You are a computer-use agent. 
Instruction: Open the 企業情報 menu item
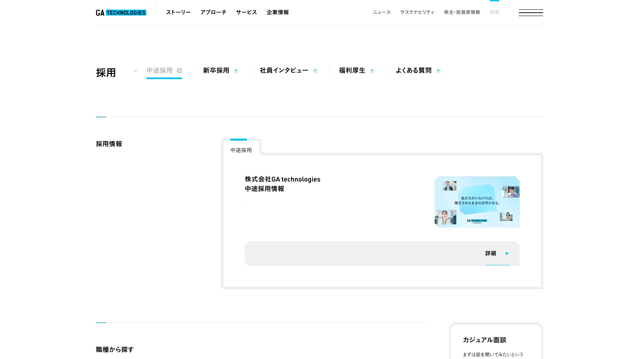tap(278, 12)
